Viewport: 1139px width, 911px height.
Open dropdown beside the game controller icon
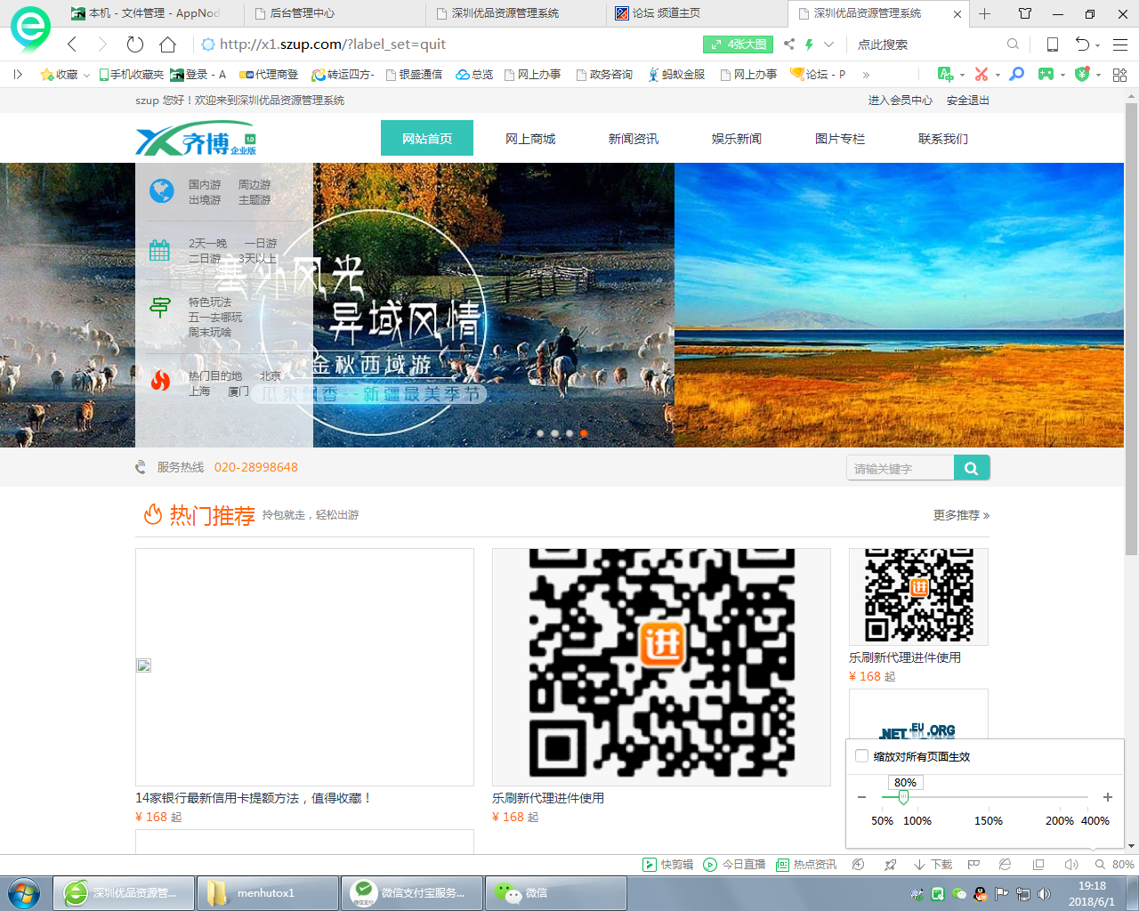coord(1062,76)
